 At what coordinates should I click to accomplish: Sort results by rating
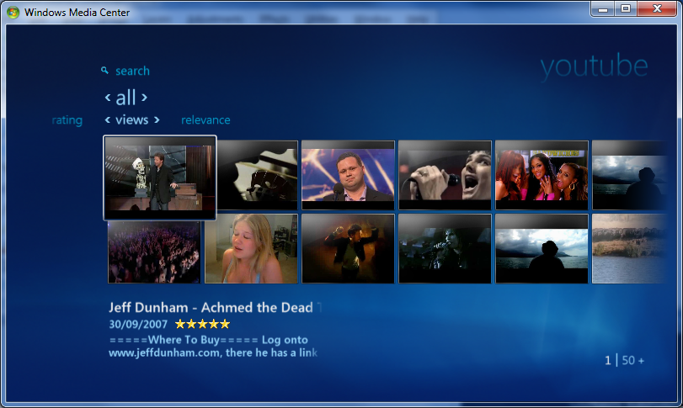[67, 120]
